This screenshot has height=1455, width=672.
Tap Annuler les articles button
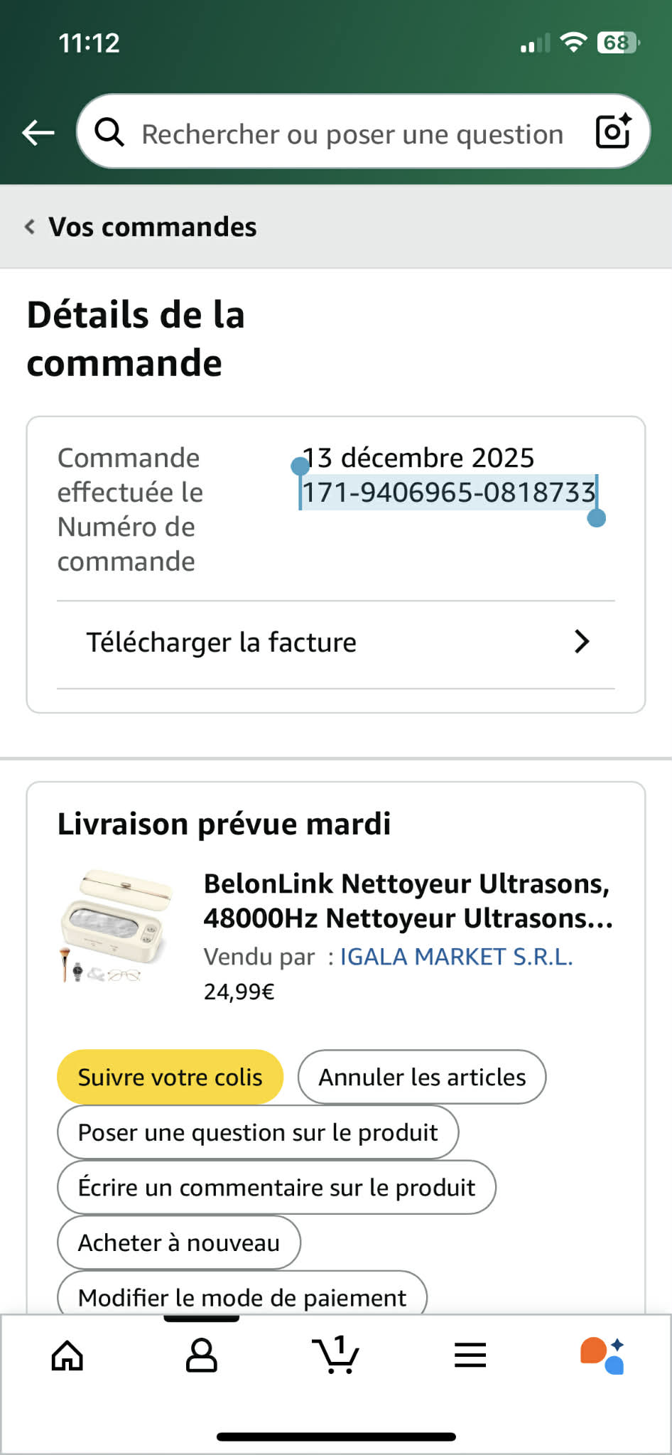(422, 1077)
